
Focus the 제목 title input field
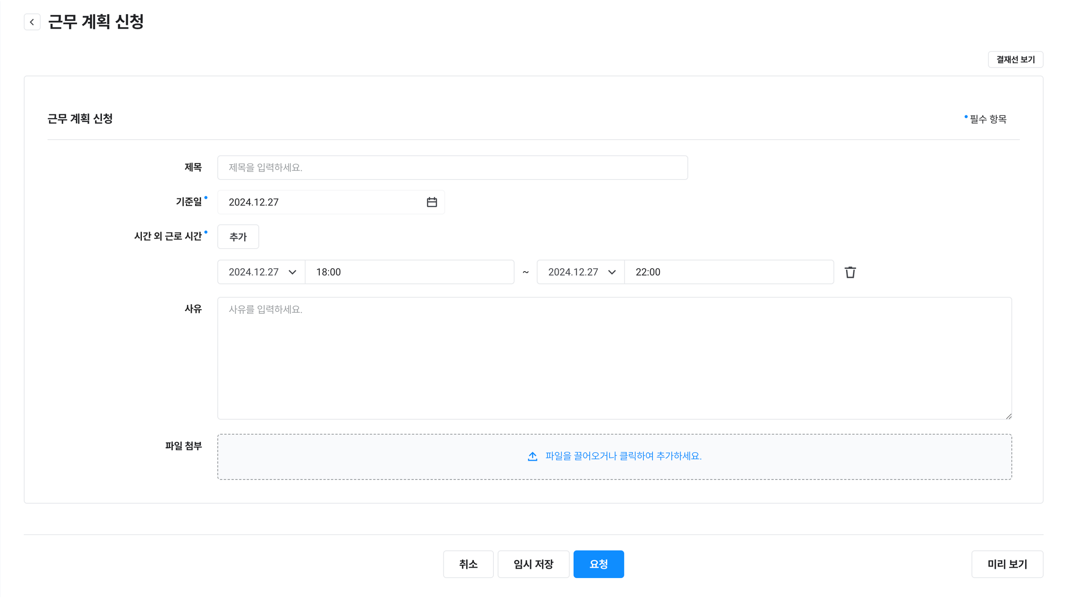point(452,167)
